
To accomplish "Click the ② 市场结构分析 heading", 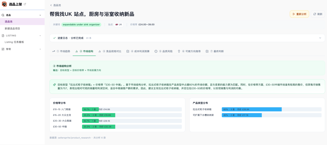I will tap(62, 66).
